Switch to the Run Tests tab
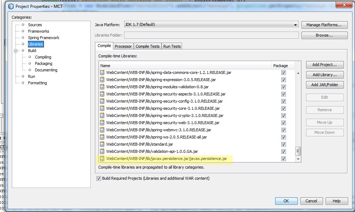The image size is (355, 212). [x=172, y=46]
